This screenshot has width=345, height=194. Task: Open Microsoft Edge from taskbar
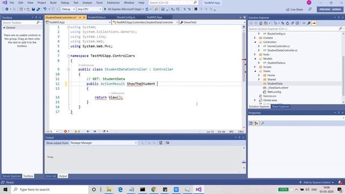[x=120, y=189]
